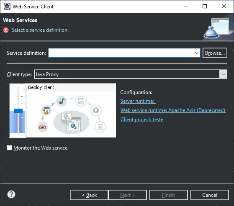Open the Client type dropdown arrow

point(223,74)
